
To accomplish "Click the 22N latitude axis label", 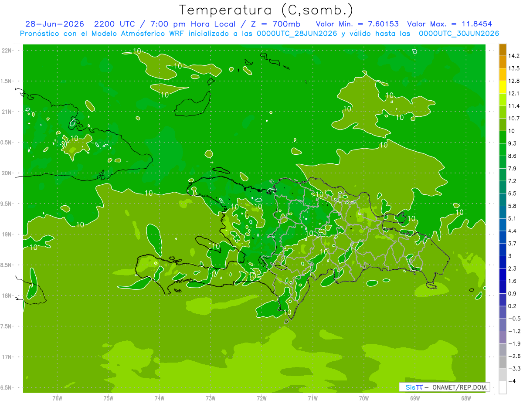I will (x=7, y=51).
